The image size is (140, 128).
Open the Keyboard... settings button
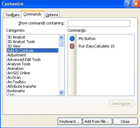[70, 121]
